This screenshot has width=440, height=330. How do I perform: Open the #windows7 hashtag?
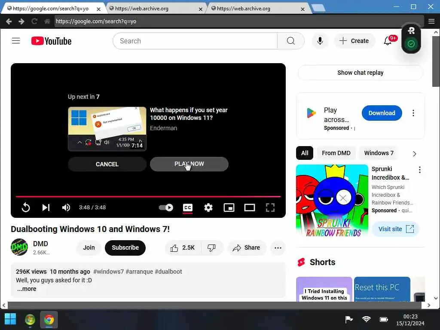click(108, 272)
